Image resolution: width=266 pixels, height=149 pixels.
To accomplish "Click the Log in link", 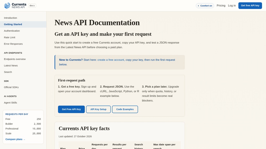I will pyautogui.click(x=232, y=6).
